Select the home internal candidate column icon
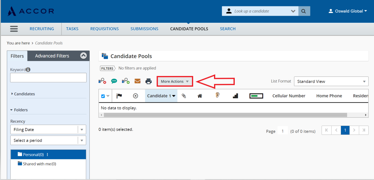This screenshot has height=180, width=374. (200, 95)
